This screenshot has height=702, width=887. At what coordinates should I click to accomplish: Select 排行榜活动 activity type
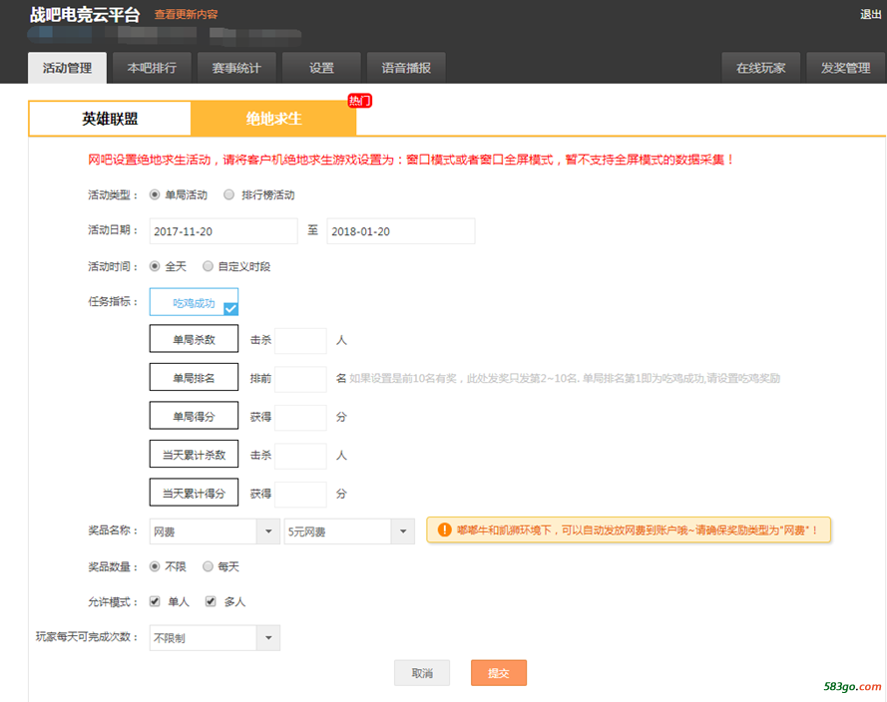click(228, 195)
